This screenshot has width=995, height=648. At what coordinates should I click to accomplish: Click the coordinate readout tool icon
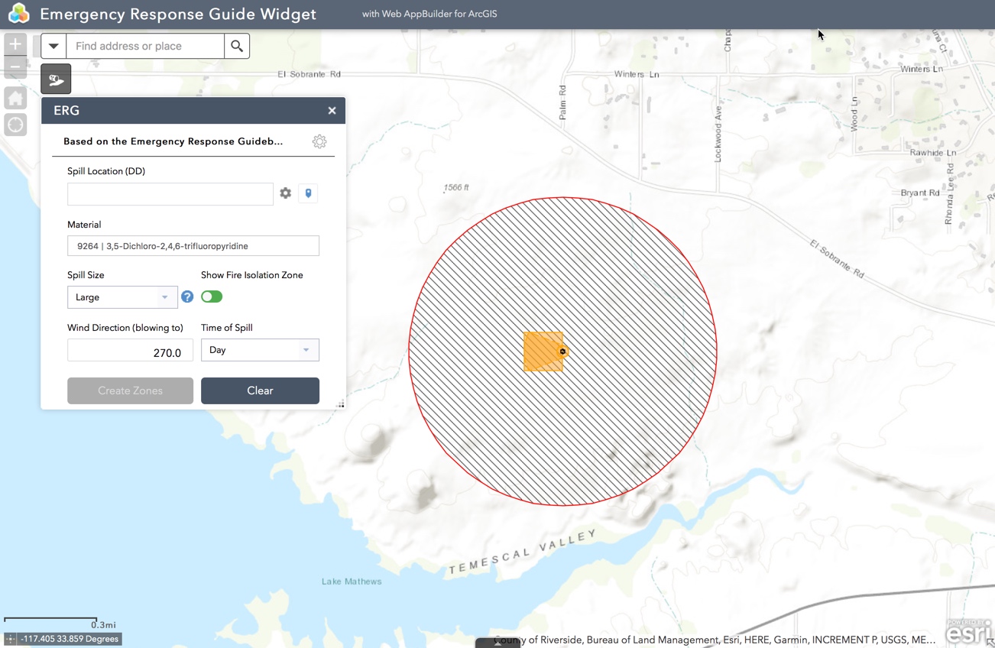(x=11, y=639)
